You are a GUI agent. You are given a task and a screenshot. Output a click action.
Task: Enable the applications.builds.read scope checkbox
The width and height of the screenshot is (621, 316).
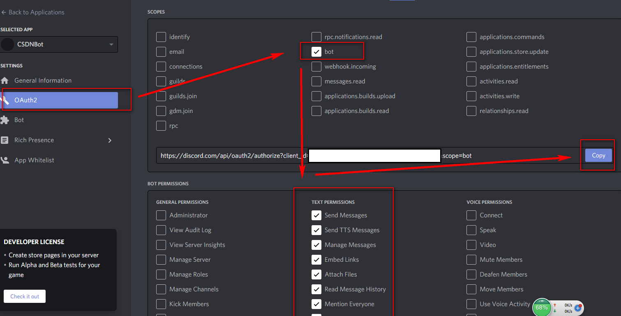[316, 111]
